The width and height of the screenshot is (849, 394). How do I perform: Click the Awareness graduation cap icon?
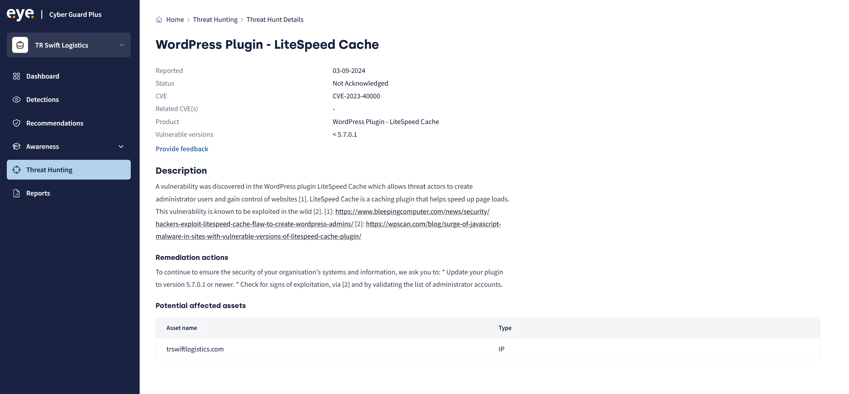click(17, 146)
